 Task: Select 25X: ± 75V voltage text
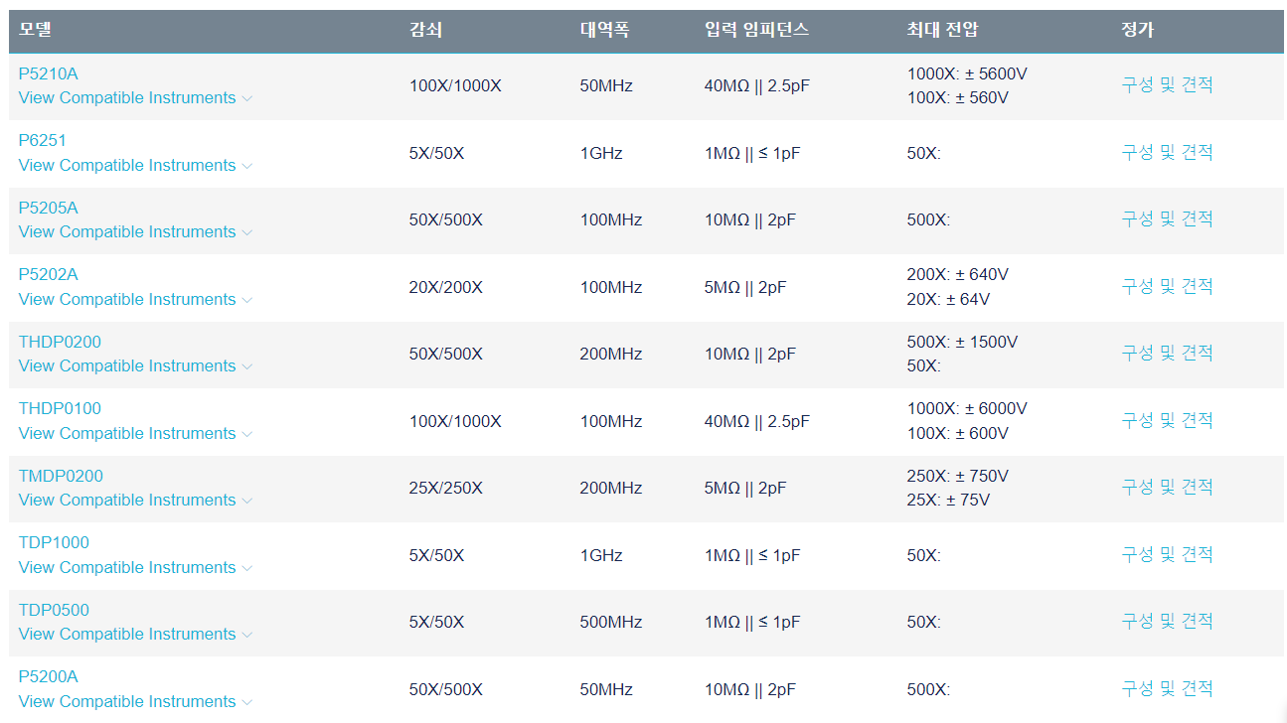[948, 500]
